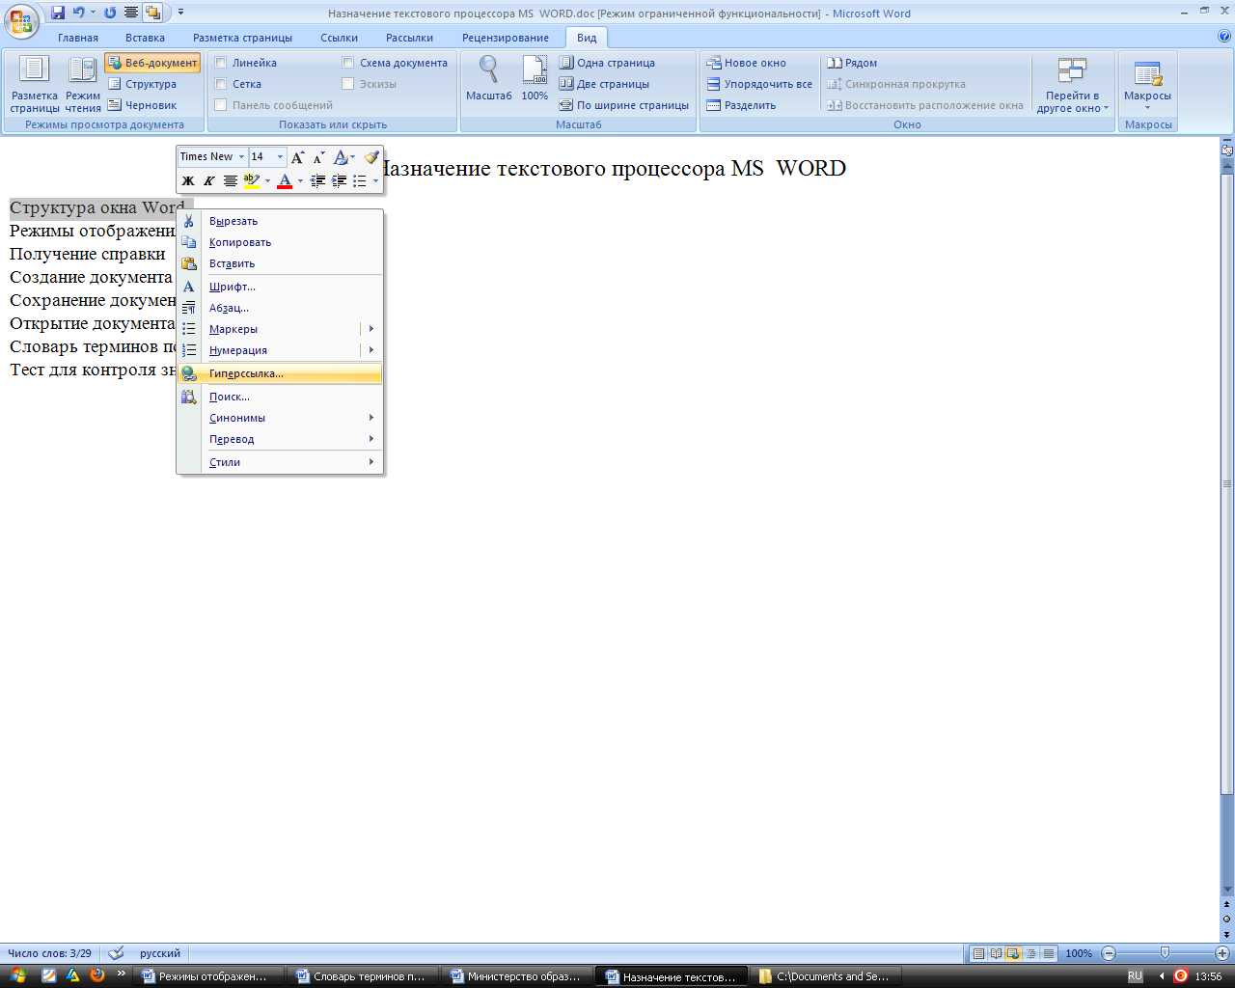Apply italic (К) in the mini toolbar

pos(208,180)
